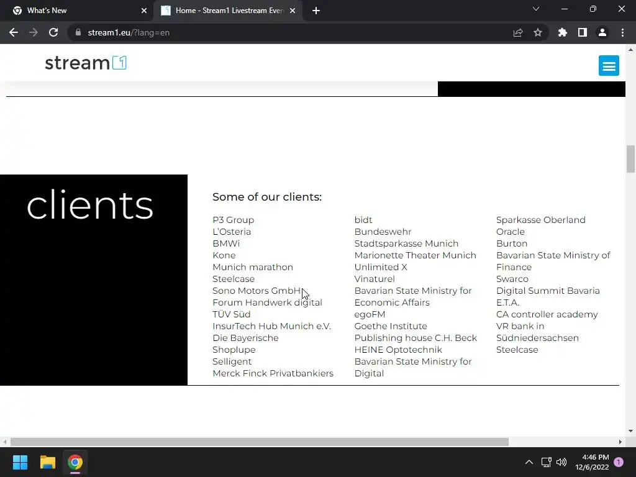Click the 'Shoplupe' entry
Viewport: 636px width, 477px height.
[x=234, y=350]
